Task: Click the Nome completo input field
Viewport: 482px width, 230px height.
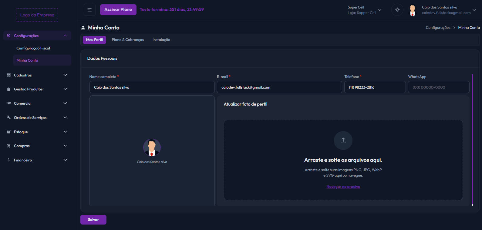Action: point(152,87)
